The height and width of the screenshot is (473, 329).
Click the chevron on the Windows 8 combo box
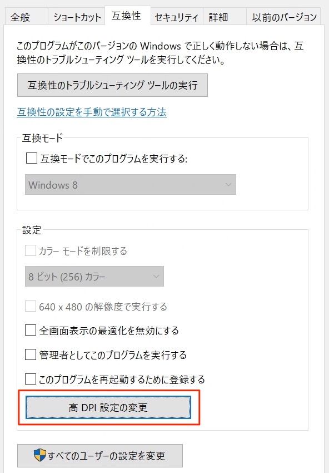click(x=228, y=185)
